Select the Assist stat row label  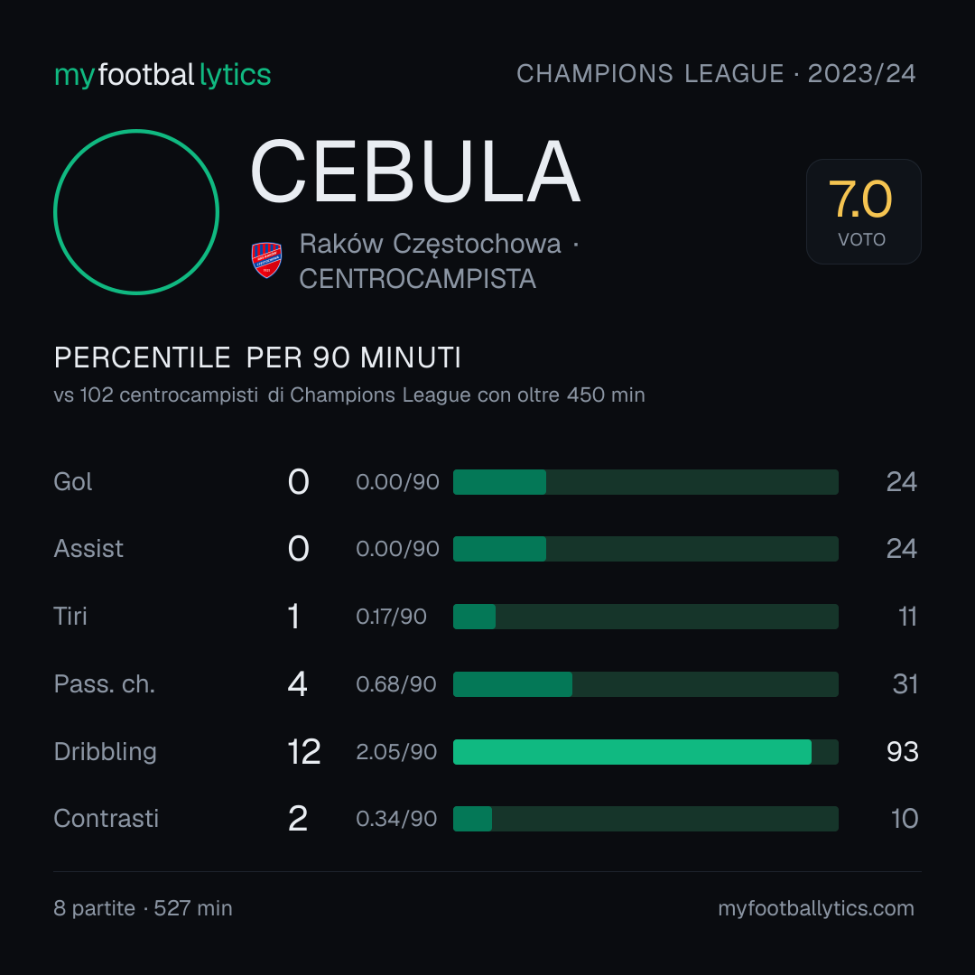click(x=88, y=549)
